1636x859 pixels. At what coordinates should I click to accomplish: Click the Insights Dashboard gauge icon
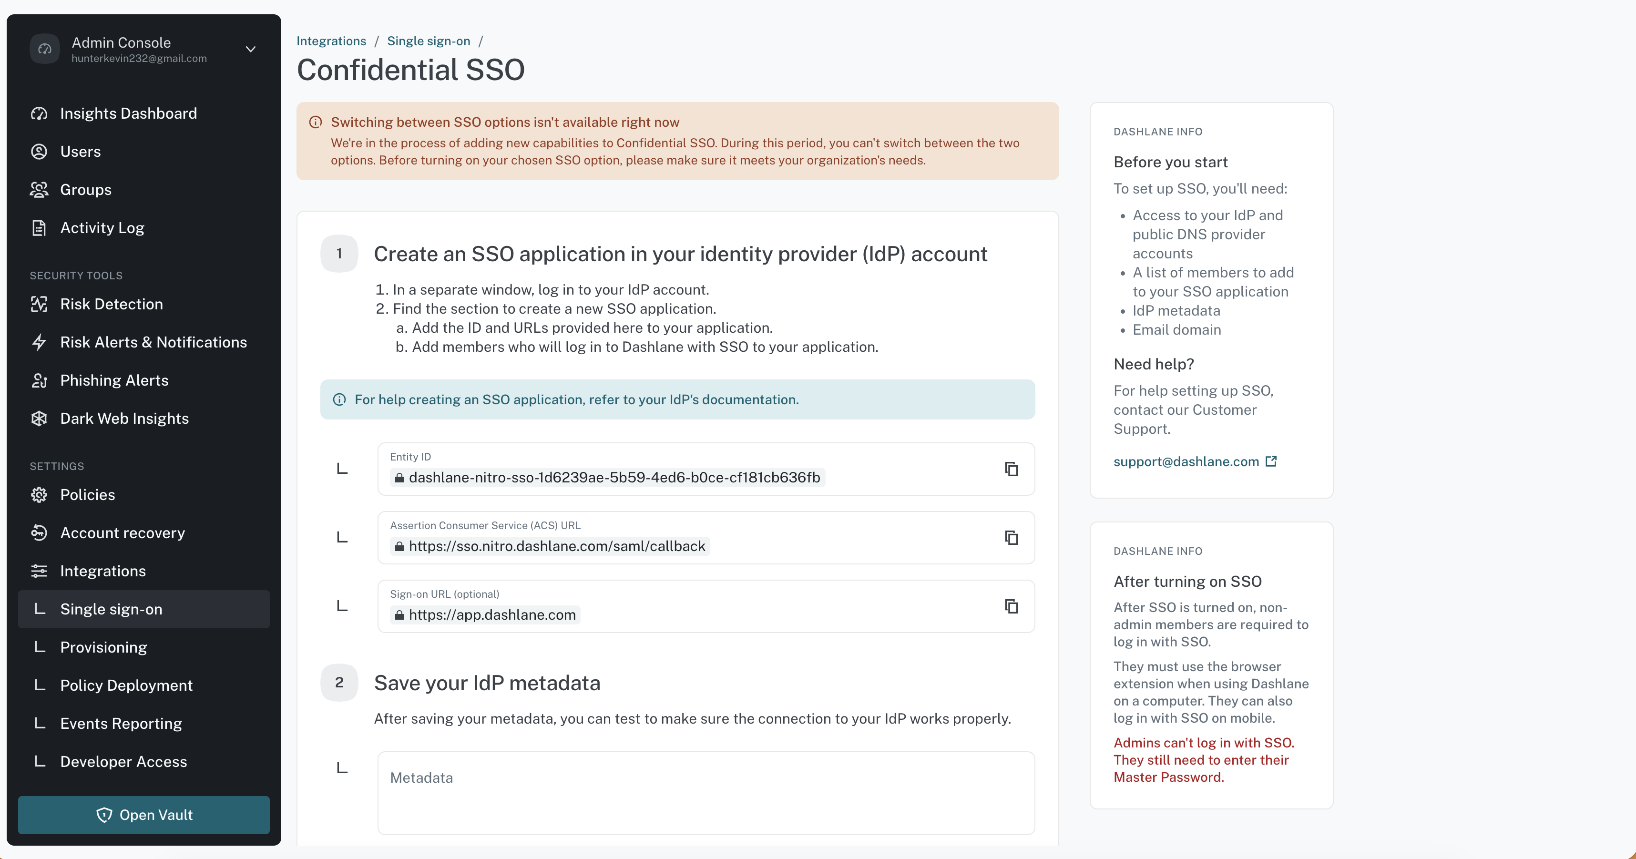(40, 113)
